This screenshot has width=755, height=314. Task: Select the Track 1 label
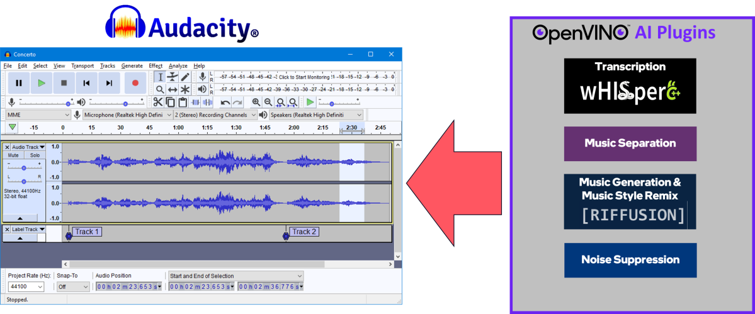87,232
